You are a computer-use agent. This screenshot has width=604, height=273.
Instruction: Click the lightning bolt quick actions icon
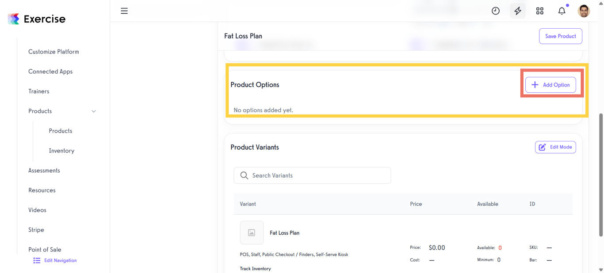point(517,11)
